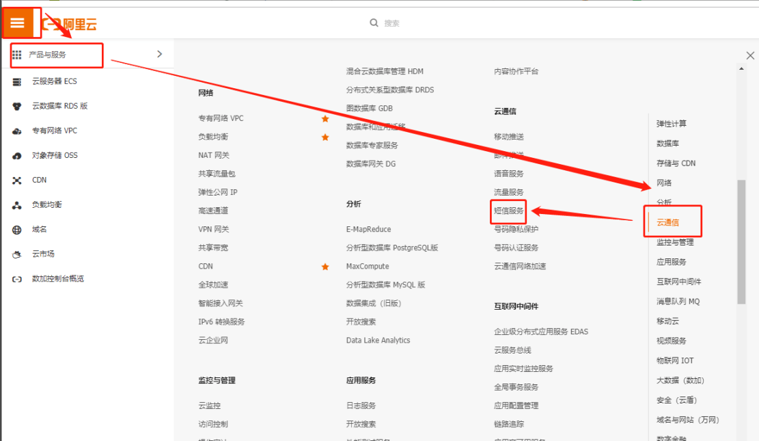Image resolution: width=759 pixels, height=441 pixels.
Task: Open 数加控制台概览 from sidebar
Action: pyautogui.click(x=58, y=279)
